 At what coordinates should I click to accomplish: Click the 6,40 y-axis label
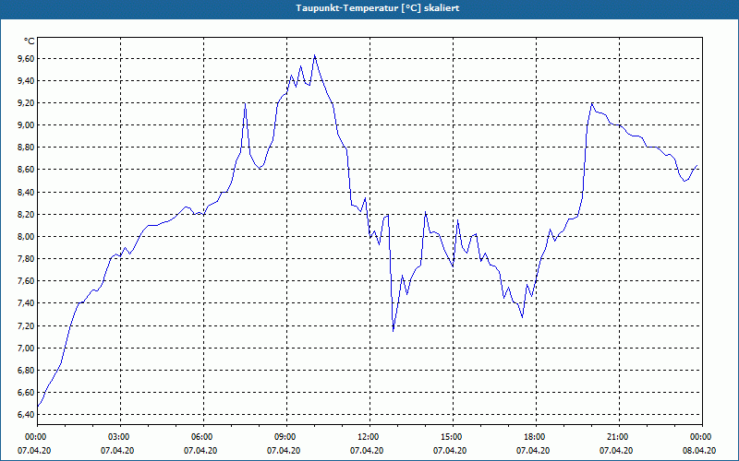click(x=27, y=414)
